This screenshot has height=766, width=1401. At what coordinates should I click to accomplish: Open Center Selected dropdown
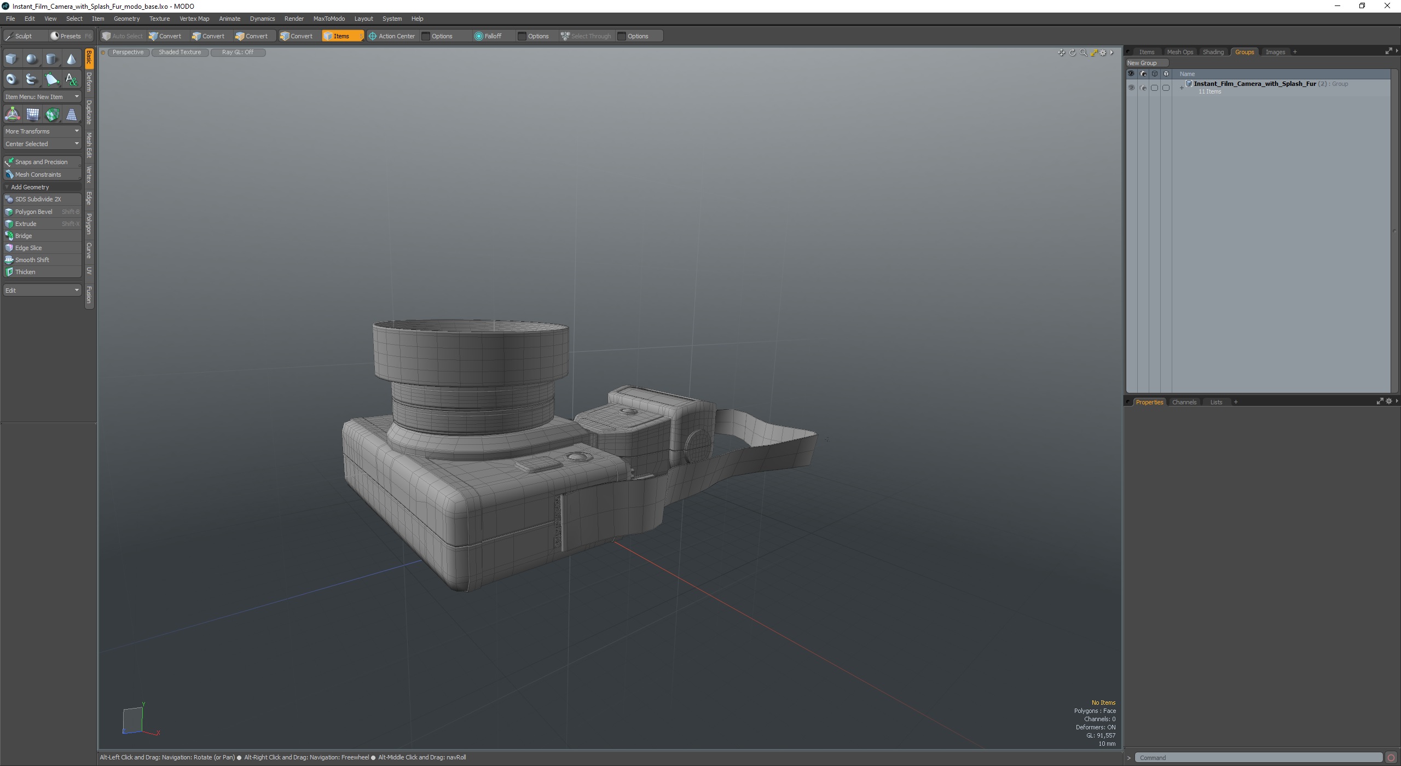coord(42,144)
